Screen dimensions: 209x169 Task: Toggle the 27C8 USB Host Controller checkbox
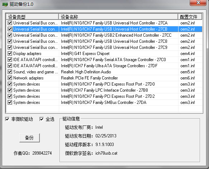click(10, 41)
